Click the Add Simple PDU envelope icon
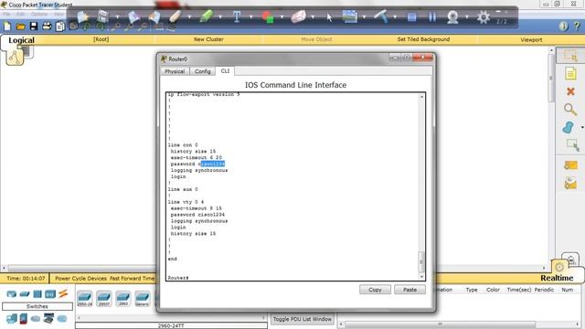585x329 pixels. coord(570,164)
